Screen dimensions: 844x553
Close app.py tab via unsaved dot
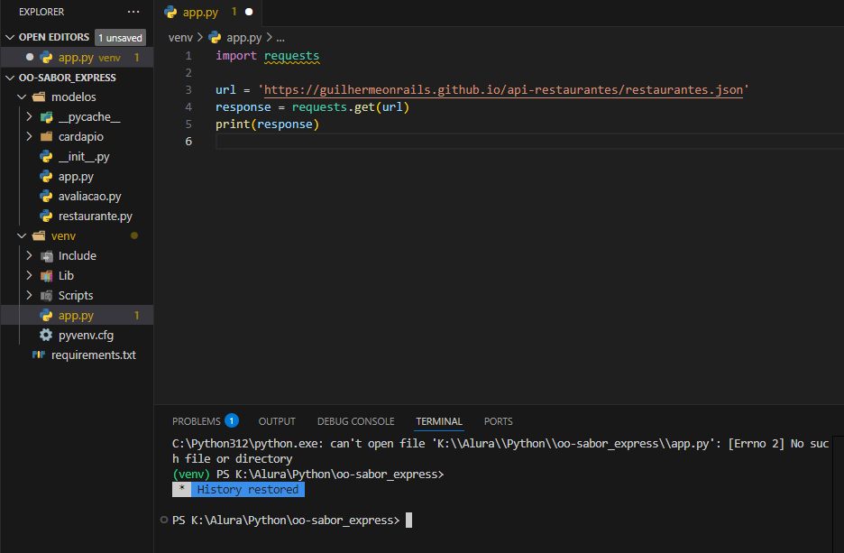249,12
